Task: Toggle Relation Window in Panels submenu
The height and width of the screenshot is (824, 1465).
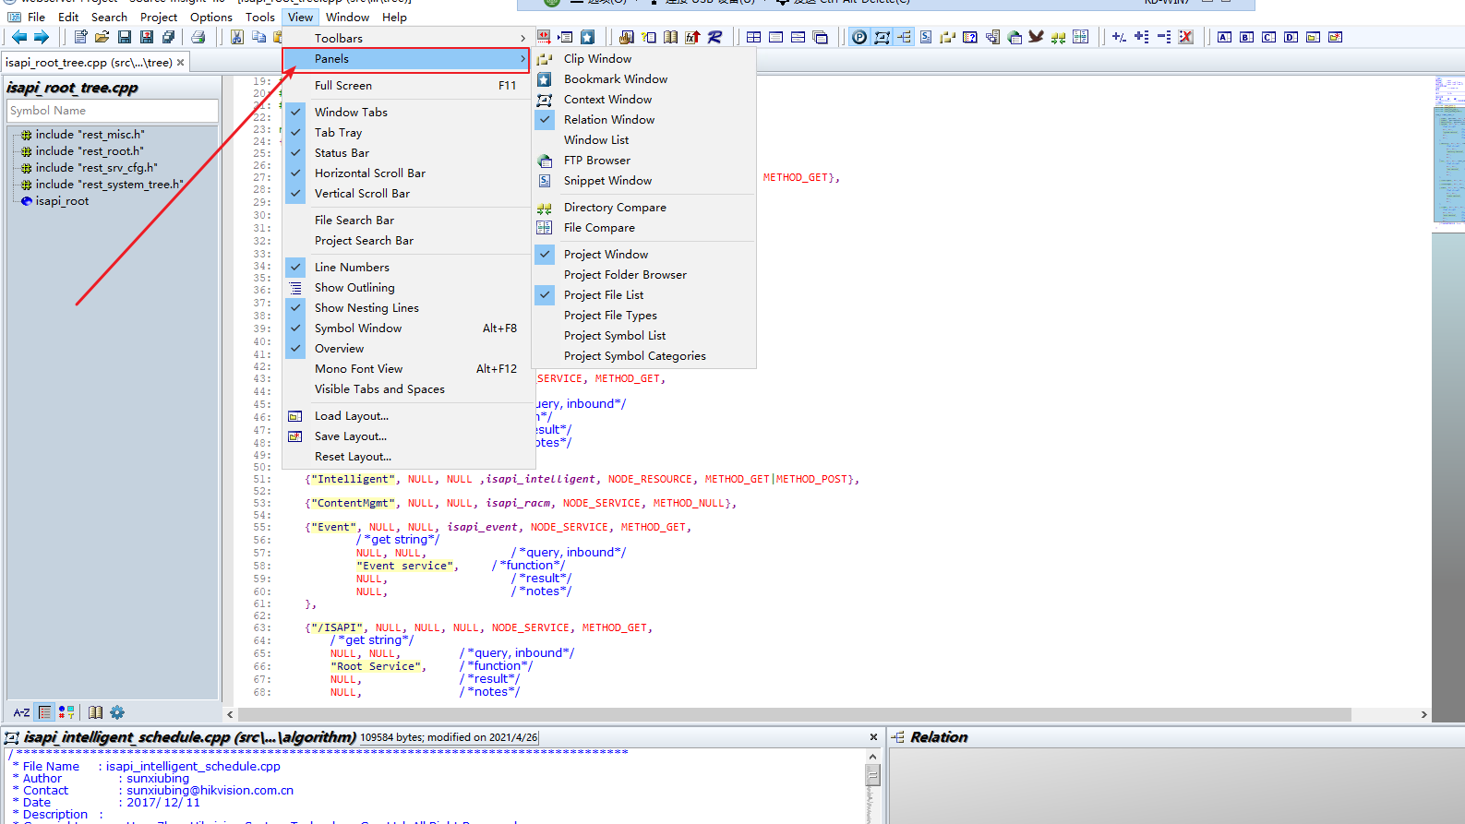Action: pos(643,119)
